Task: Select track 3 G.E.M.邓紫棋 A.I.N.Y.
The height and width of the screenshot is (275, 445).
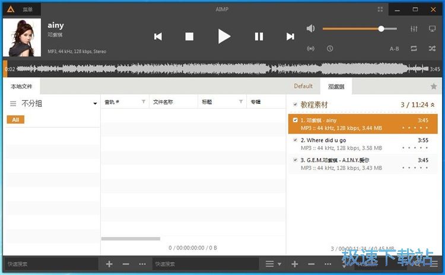Action: (x=363, y=164)
